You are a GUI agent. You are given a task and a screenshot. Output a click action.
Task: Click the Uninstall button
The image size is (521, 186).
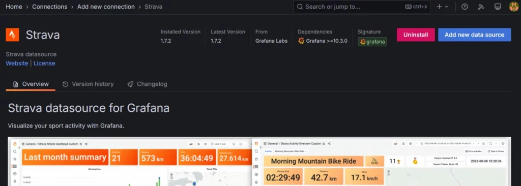pos(416,35)
